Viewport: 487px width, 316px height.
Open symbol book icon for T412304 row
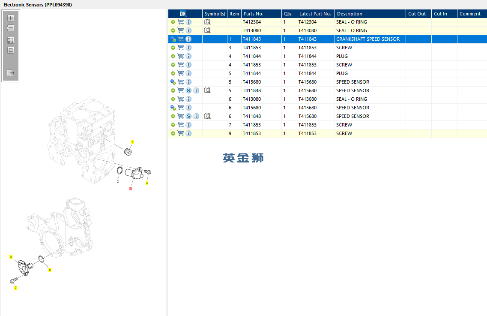coord(207,22)
